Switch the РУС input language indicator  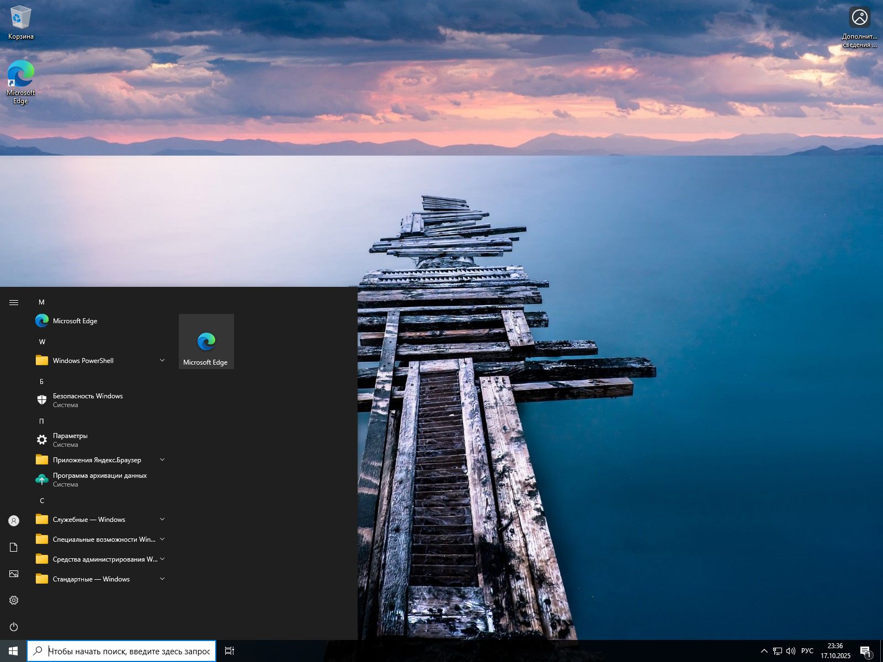[x=807, y=651]
